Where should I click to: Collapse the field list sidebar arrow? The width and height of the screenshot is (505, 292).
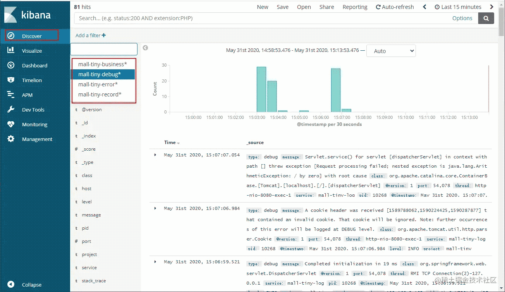pos(145,48)
